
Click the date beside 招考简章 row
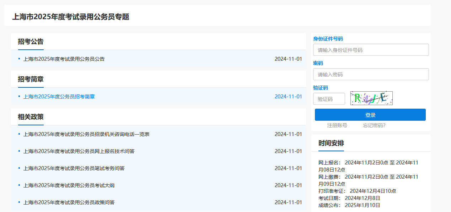click(x=288, y=97)
